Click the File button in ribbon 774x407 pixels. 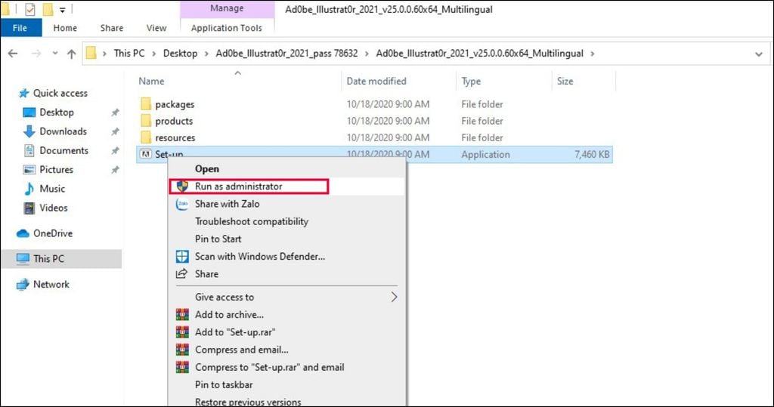pos(20,28)
